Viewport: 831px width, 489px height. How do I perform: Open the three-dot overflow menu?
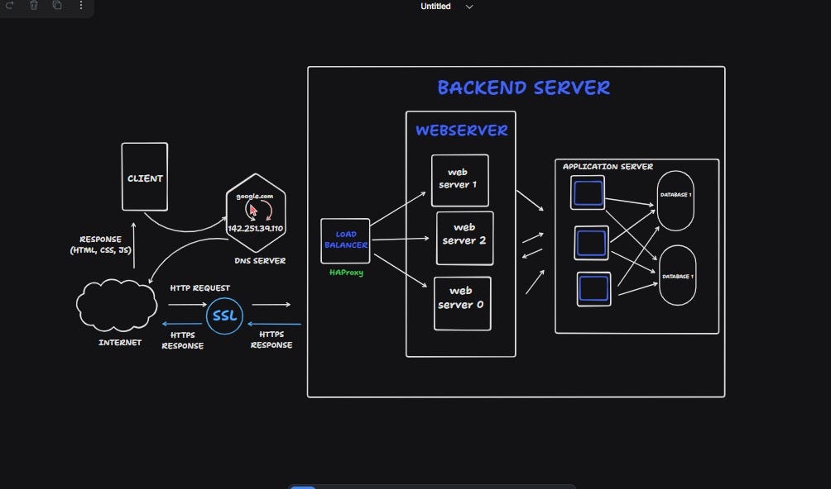coord(80,6)
